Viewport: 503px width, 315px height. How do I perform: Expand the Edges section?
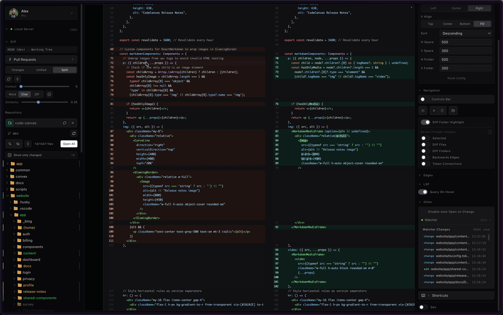click(x=428, y=175)
